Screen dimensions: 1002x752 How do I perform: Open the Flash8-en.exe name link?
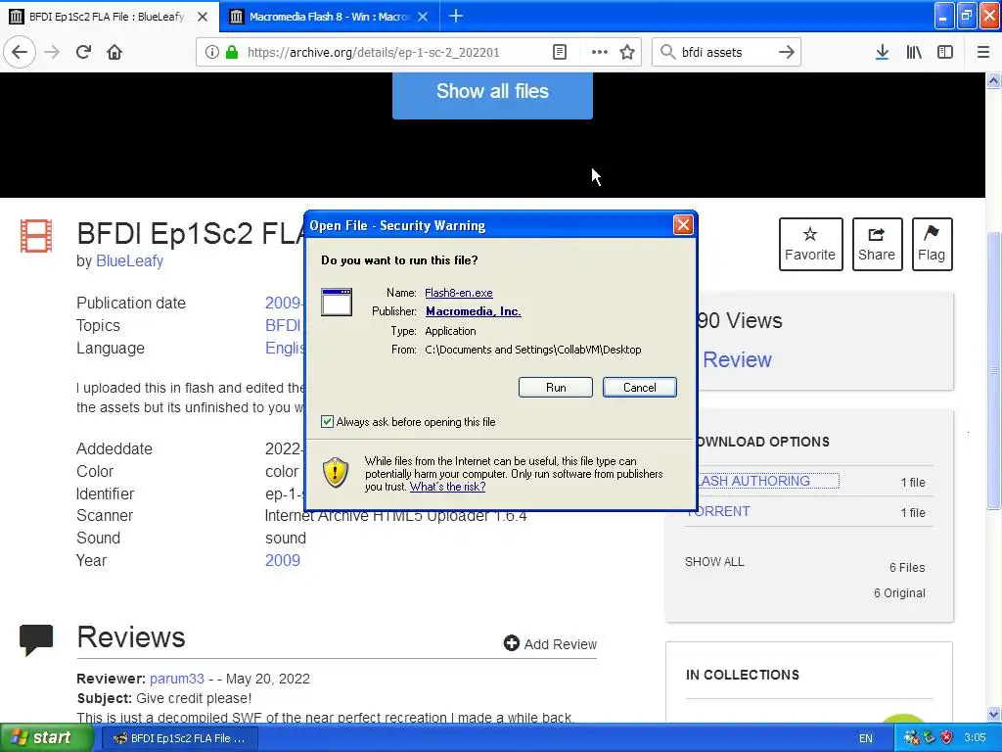pos(458,293)
